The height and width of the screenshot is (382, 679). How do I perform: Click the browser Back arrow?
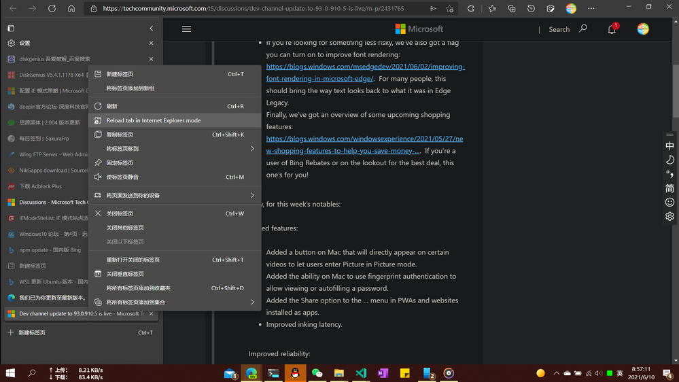[x=13, y=8]
